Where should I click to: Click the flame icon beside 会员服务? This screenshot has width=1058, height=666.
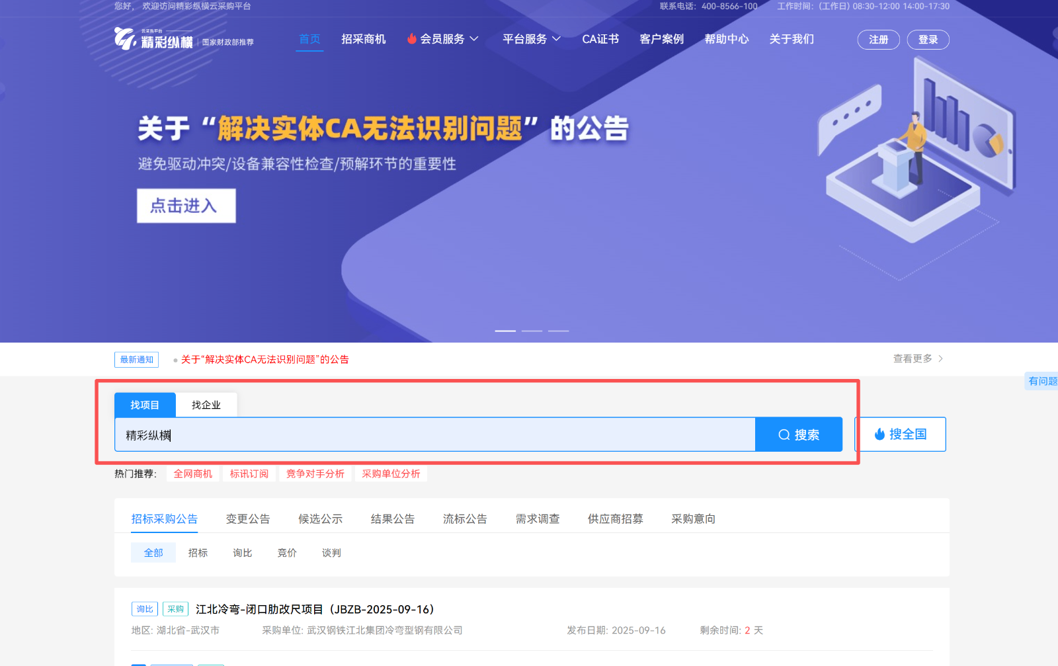pyautogui.click(x=412, y=39)
